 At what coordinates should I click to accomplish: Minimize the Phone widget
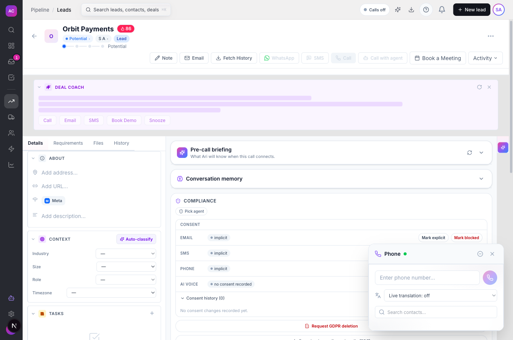pos(480,254)
